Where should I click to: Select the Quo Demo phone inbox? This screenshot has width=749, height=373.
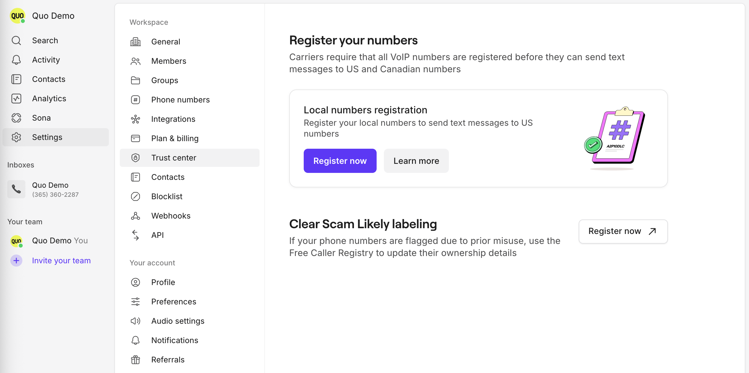click(x=50, y=189)
